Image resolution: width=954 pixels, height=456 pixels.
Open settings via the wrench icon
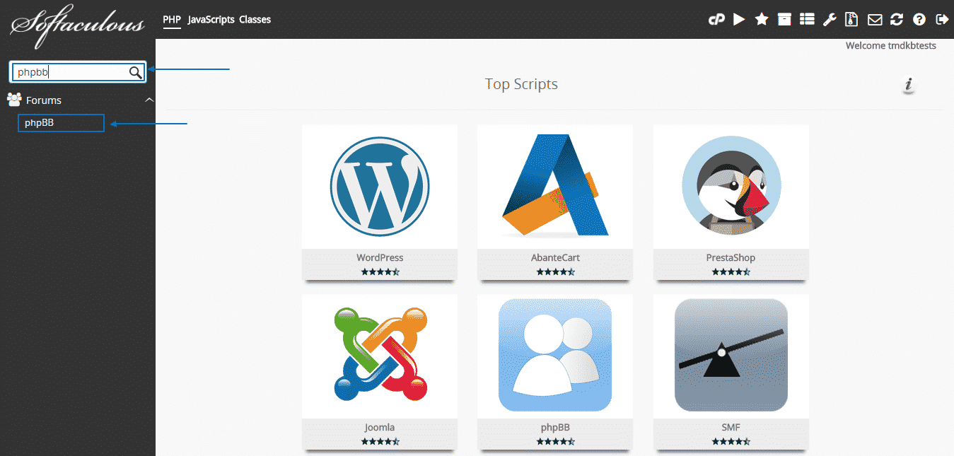click(830, 19)
